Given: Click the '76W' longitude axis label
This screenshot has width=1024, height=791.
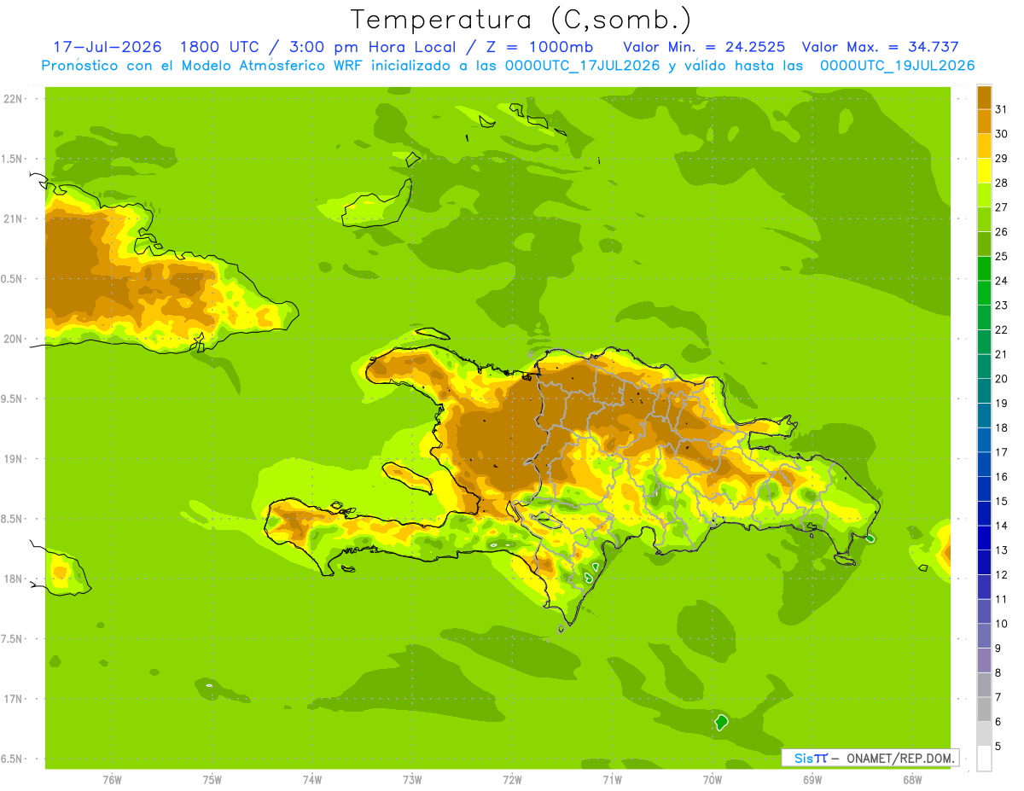Looking at the screenshot, I should click(112, 780).
